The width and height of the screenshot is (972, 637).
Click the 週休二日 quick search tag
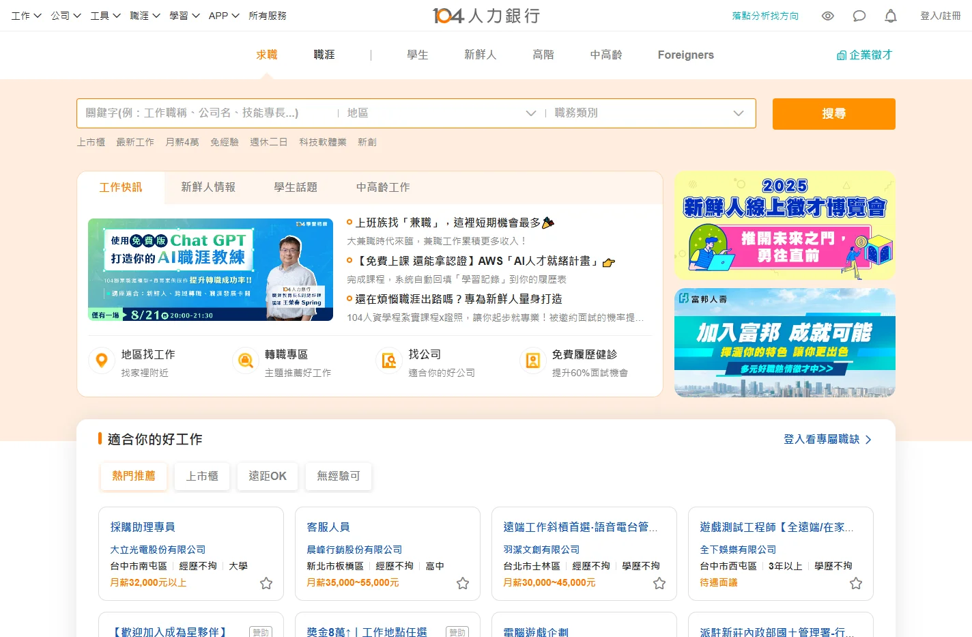[x=269, y=142]
